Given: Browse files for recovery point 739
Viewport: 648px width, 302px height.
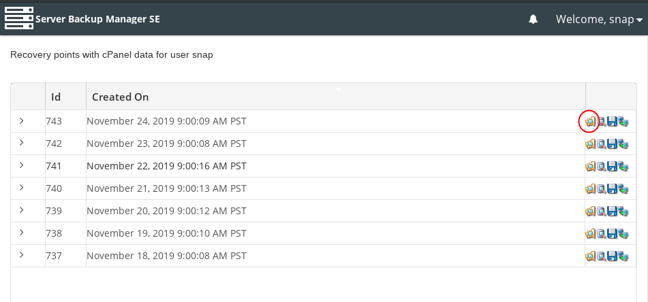Looking at the screenshot, I should pyautogui.click(x=590, y=212).
